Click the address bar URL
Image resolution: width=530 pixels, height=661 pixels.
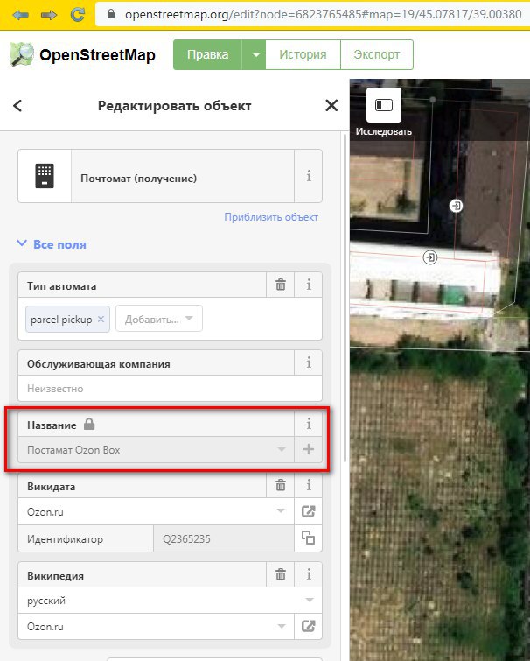323,14
